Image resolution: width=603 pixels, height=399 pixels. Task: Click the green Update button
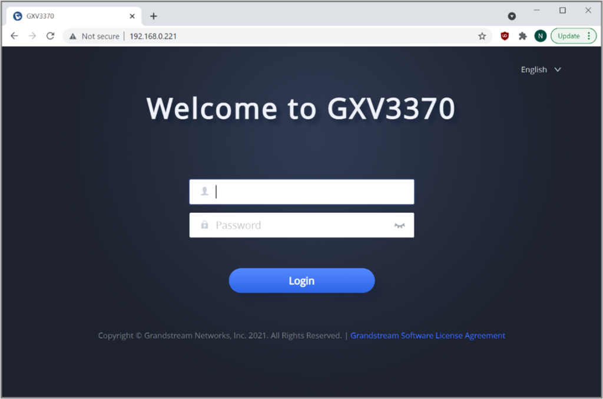(x=568, y=36)
